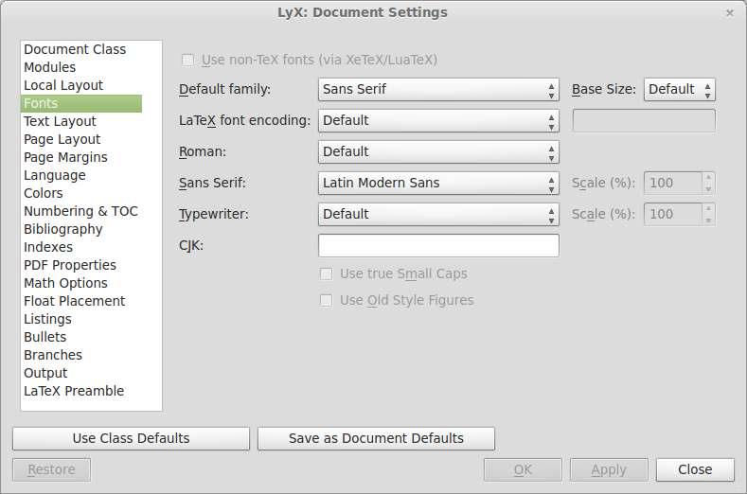The image size is (747, 494).
Task: Click the Sans Serif Scale spinbox
Action: [673, 183]
